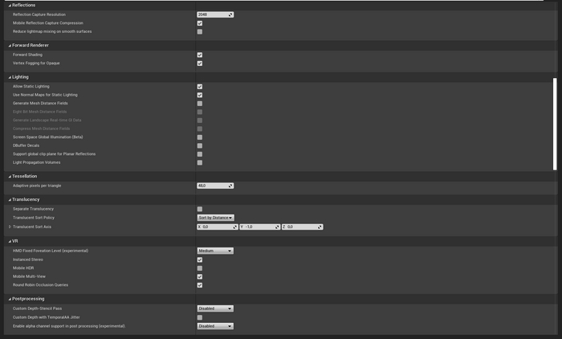This screenshot has height=339, width=562.
Task: Toggle Mobile HDR checkbox
Action: (200, 268)
